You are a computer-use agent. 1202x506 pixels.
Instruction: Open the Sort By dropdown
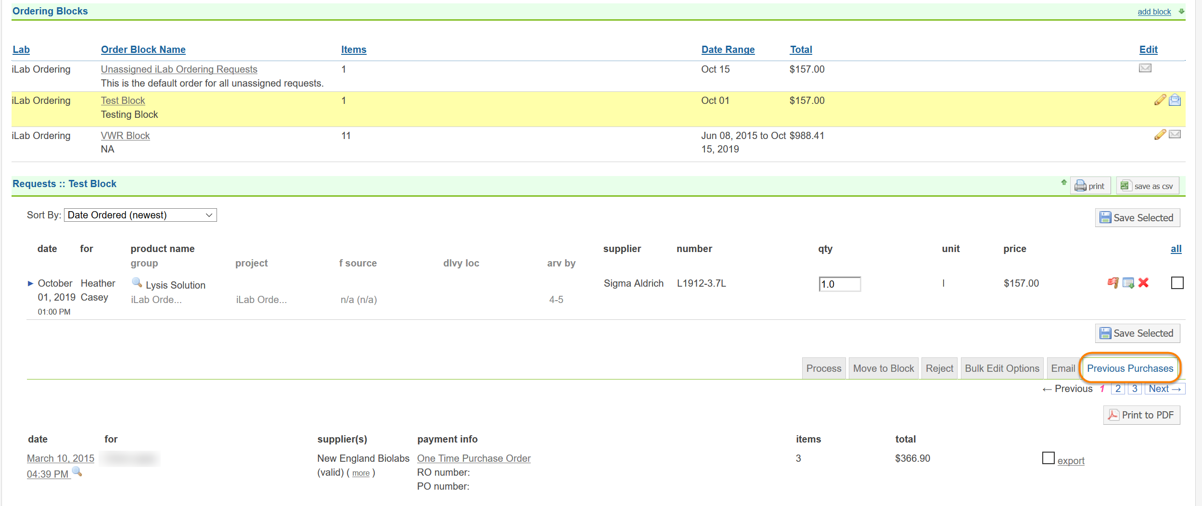(x=140, y=215)
